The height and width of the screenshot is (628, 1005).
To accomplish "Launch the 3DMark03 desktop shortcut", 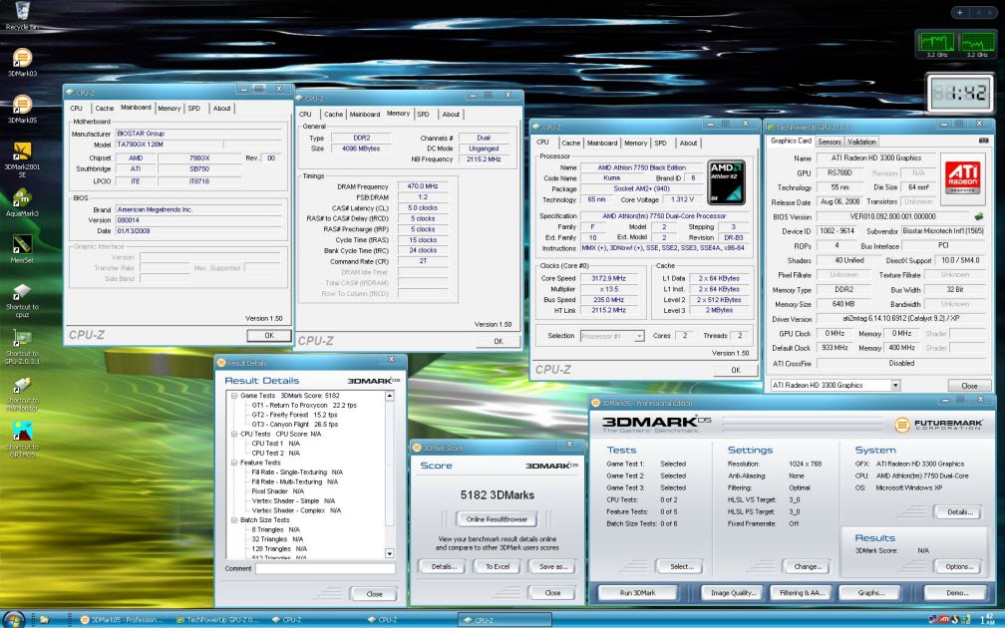I will tap(22, 62).
